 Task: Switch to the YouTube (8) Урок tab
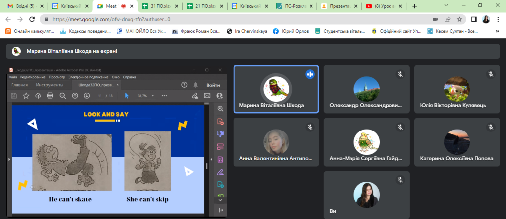pyautogui.click(x=384, y=6)
